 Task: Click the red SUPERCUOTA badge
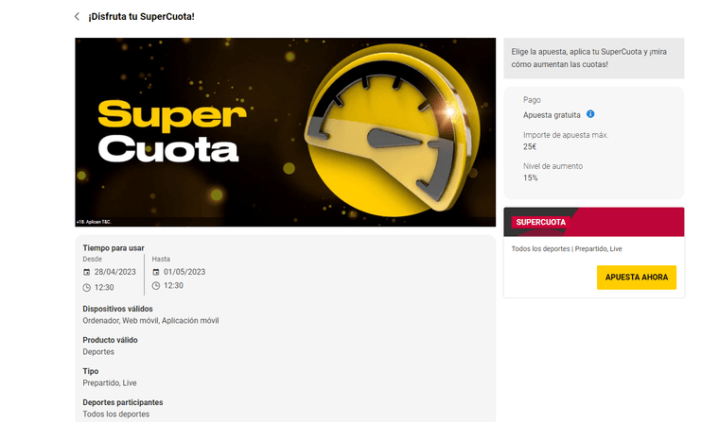[x=540, y=223]
